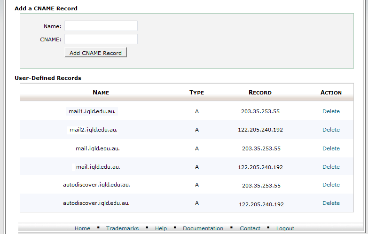The height and width of the screenshot is (234, 368).
Task: Select the type A cell in mail1 row
Action: 196,111
